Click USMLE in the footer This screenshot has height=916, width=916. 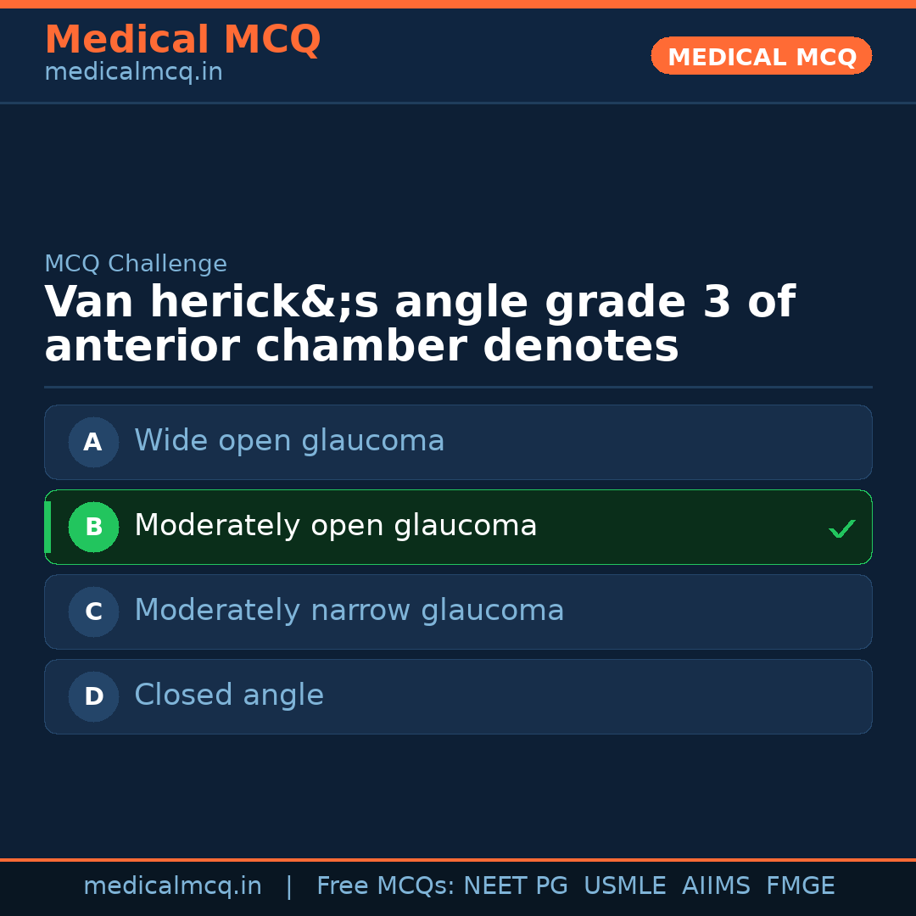click(x=624, y=886)
